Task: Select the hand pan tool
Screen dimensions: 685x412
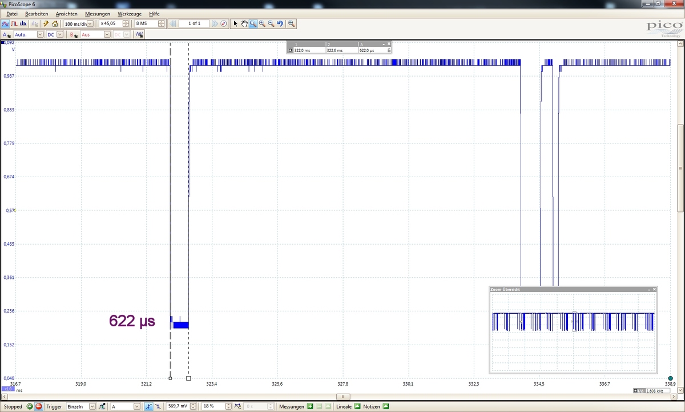Action: pyautogui.click(x=244, y=23)
